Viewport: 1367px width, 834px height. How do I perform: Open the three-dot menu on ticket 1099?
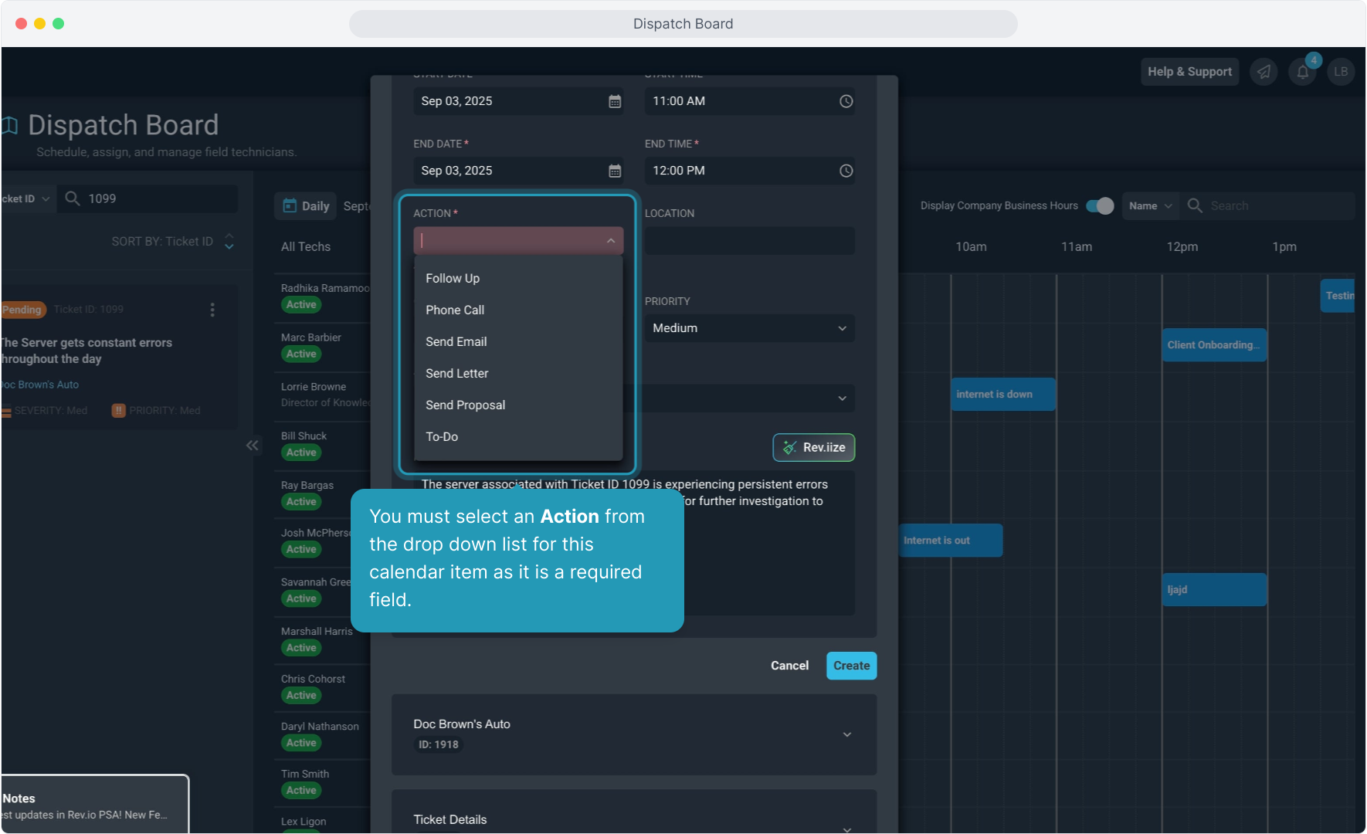pos(212,310)
